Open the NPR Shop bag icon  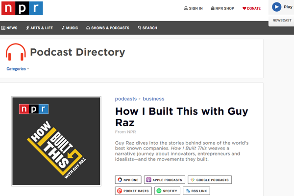pos(213,8)
